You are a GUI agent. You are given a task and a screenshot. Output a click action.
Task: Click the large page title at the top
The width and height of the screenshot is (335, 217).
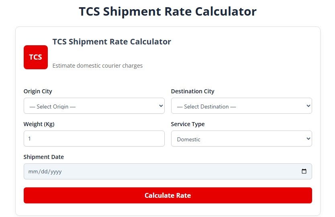point(167,11)
